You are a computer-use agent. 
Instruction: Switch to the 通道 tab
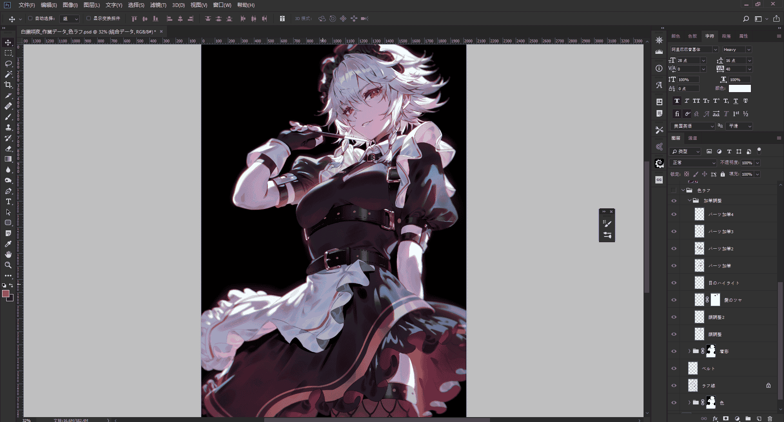coord(693,138)
